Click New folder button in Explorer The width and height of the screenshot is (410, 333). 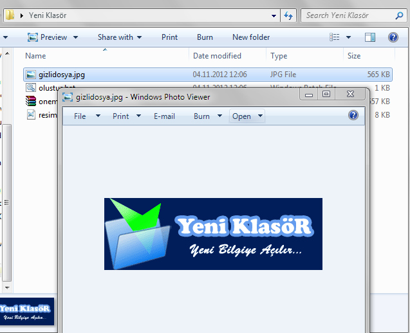pos(251,37)
